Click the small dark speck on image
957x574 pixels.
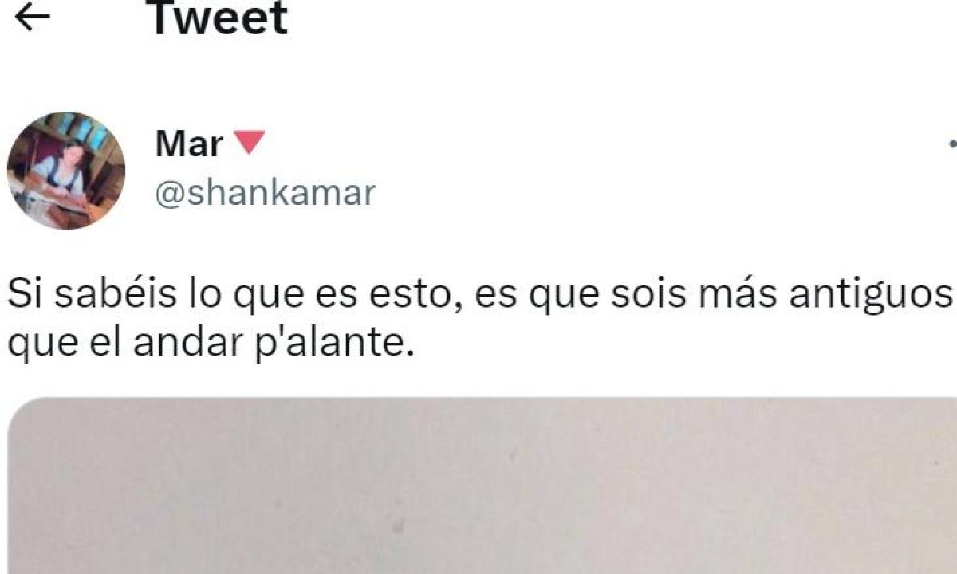coord(398,526)
